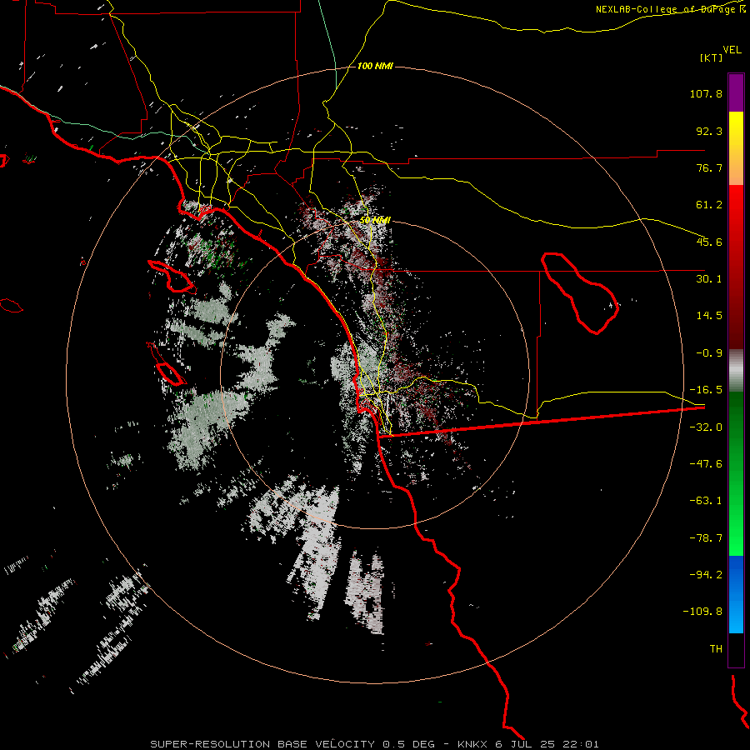
Task: Pick the yellow-orange segment of velocity color bar
Action: tap(736, 148)
